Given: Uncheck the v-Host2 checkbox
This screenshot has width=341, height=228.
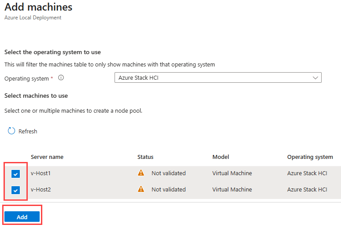Looking at the screenshot, I should (16, 190).
